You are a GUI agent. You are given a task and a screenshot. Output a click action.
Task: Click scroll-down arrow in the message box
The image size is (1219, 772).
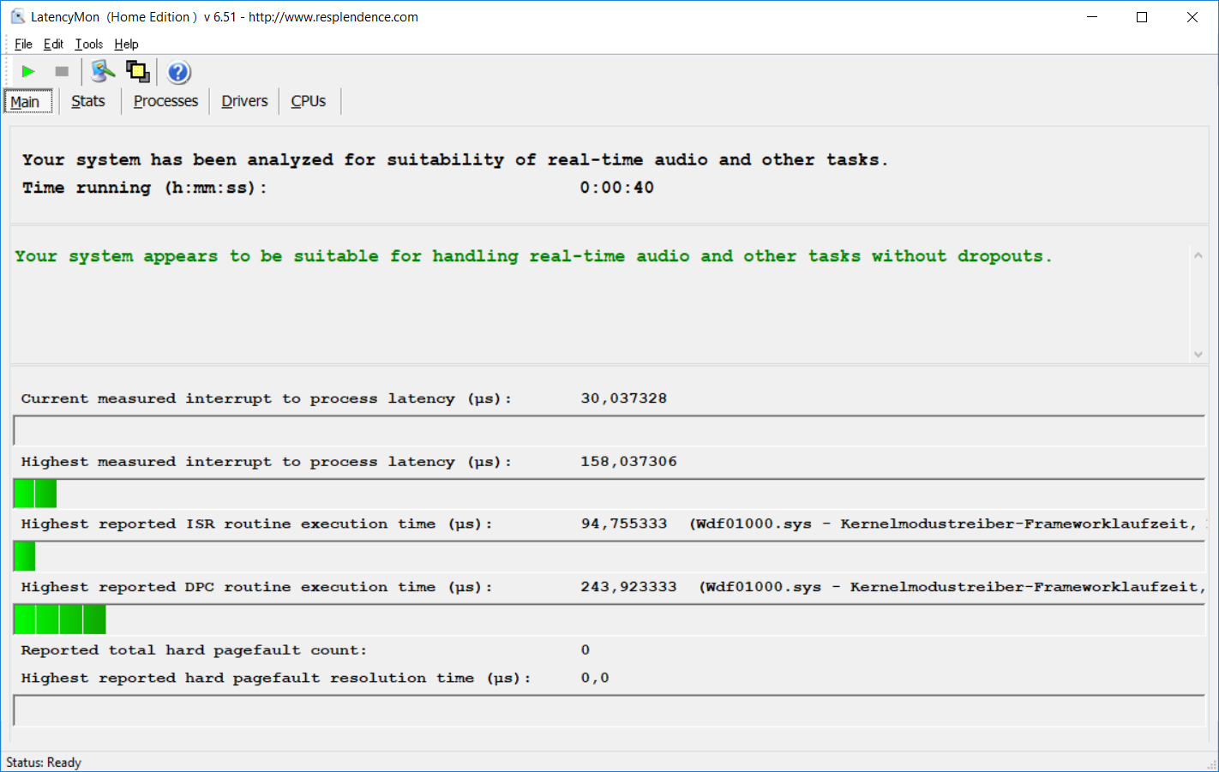[1198, 354]
